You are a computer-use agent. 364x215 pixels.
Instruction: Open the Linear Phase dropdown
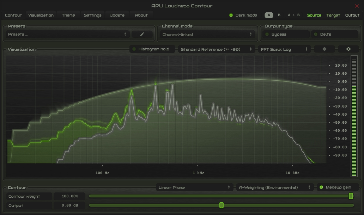[194, 188]
